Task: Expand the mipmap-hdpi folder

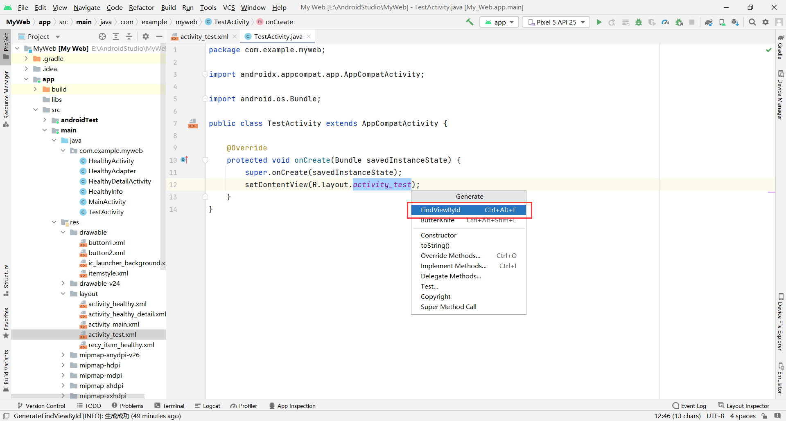Action: [63, 365]
